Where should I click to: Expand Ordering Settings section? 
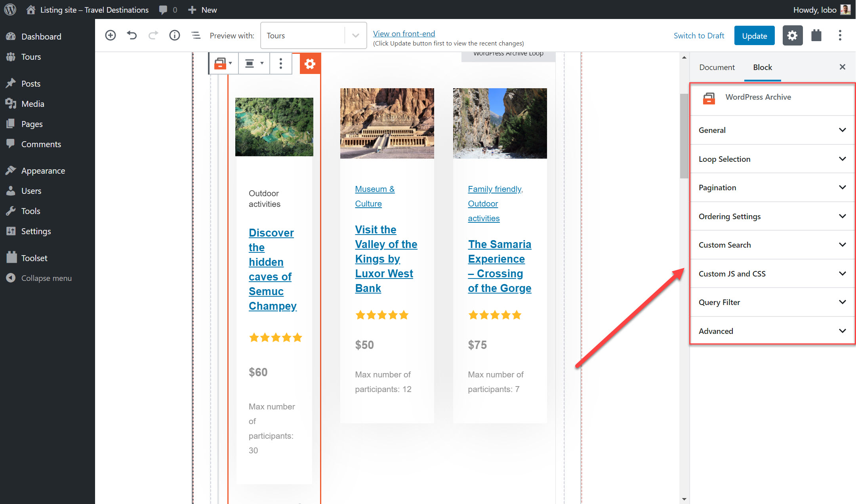click(772, 216)
